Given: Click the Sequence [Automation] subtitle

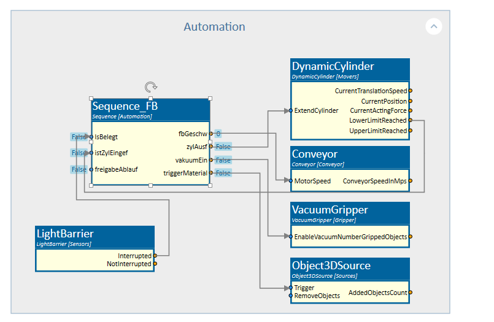Looking at the screenshot, I should [122, 117].
